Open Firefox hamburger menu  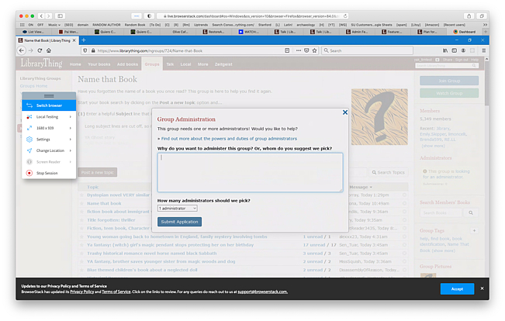click(483, 50)
